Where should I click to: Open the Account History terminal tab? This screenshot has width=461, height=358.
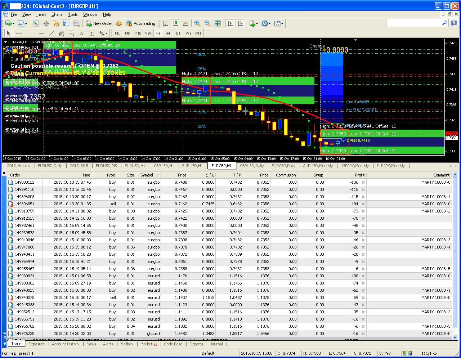click(66, 344)
